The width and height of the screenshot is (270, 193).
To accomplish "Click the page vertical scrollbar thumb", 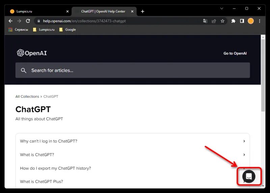I will tap(263, 75).
